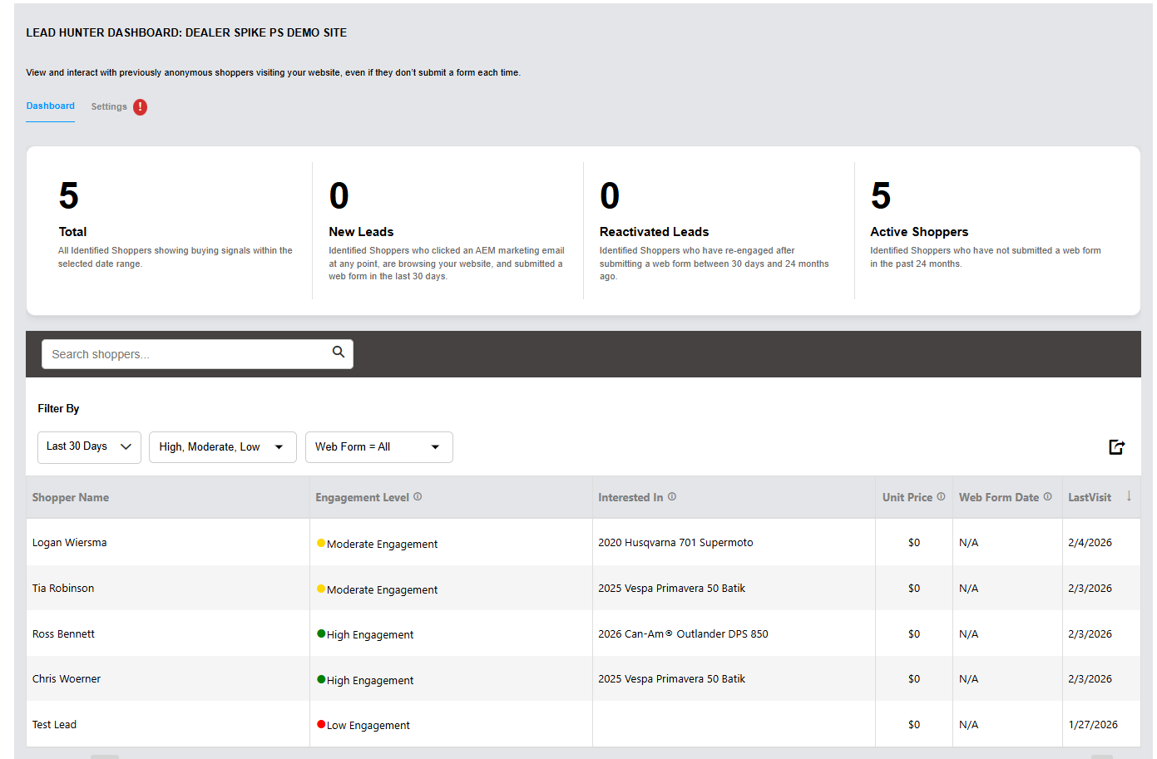Select the Ross Bennett shopper row
This screenshot has width=1157, height=759.
click(63, 634)
